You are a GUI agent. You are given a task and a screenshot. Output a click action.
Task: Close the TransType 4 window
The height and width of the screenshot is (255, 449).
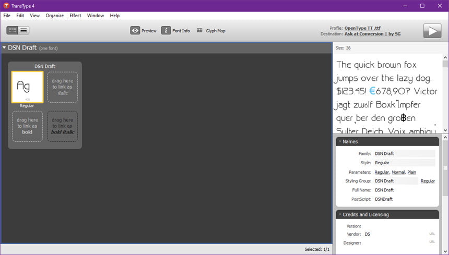point(440,6)
